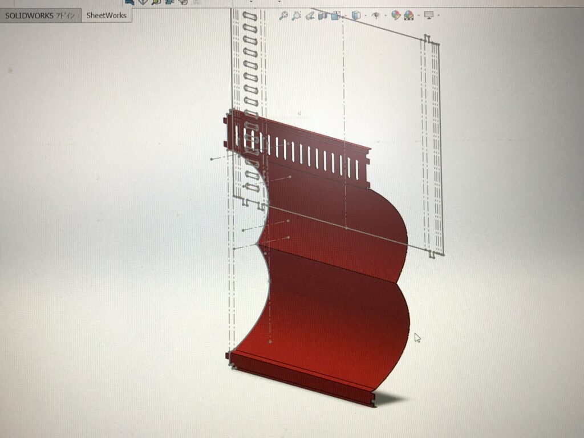
Task: Expand the Hide/Show Items dropdown arrow
Action: click(386, 15)
